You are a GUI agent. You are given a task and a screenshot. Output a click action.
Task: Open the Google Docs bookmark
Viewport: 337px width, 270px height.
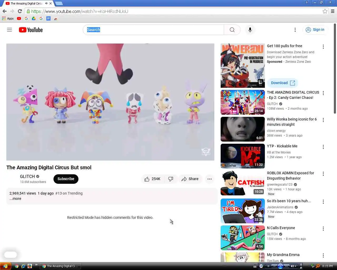(x=48, y=18)
